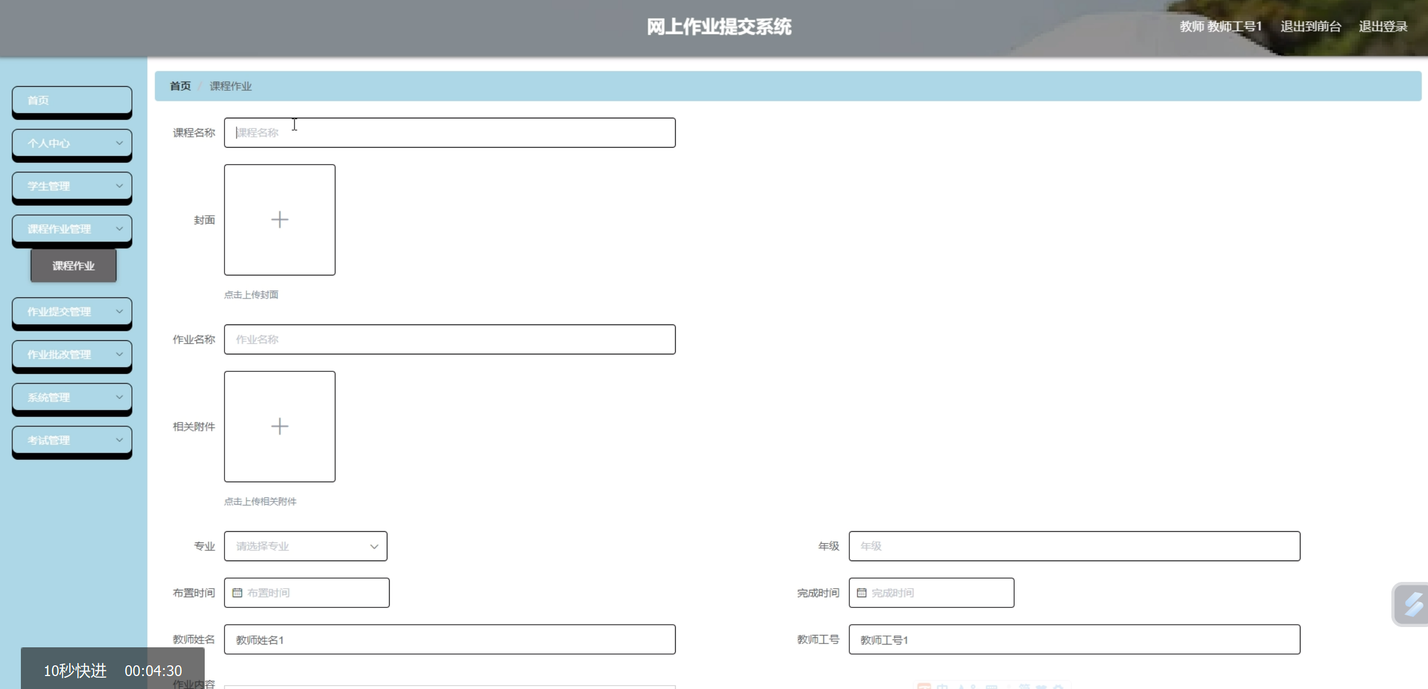Expand the 学生管理 sidebar menu
This screenshot has height=689, width=1428.
[x=72, y=186]
